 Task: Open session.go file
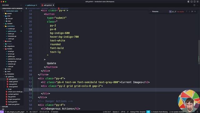click(x=12, y=64)
